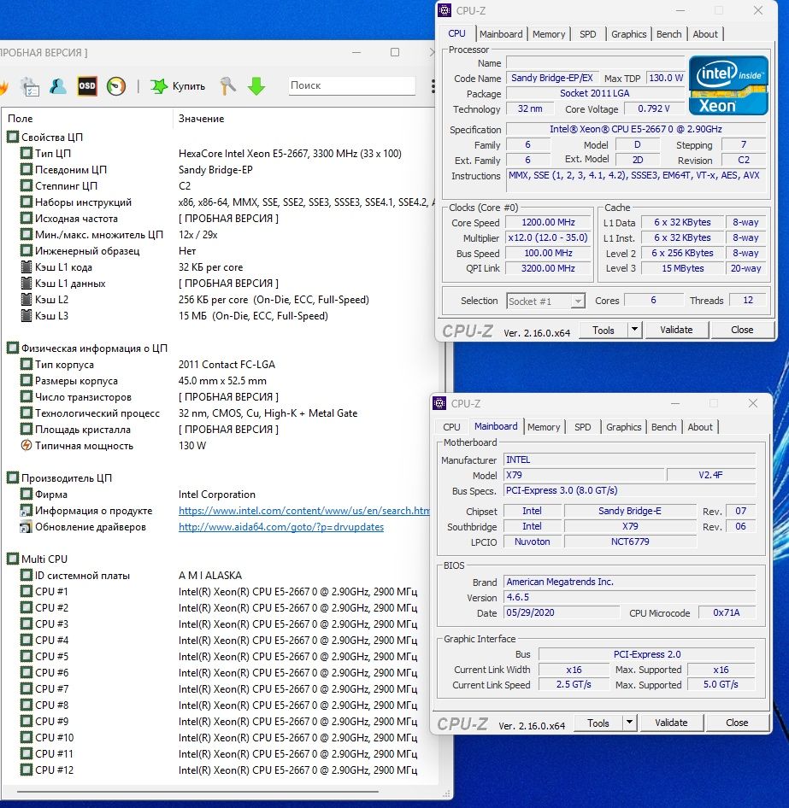Click Validate in the CPU tab window
Image resolution: width=789 pixels, height=808 pixels.
point(676,330)
